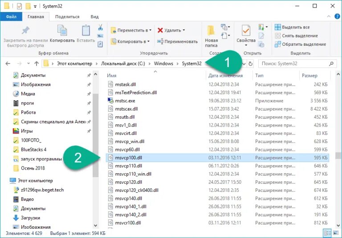Switch to the View ribbon tab
Viewport: 342px width, 238px height.
(x=94, y=16)
